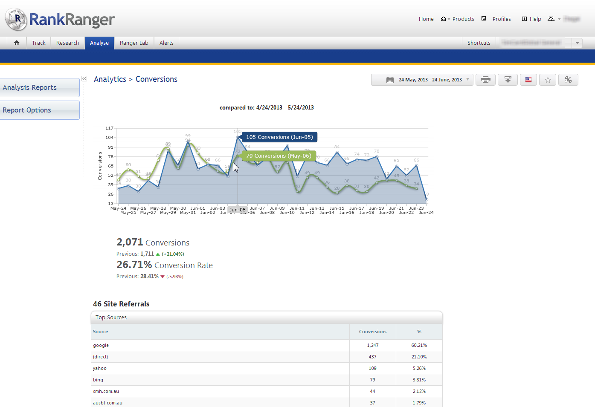Click the Help info icon
Screen dimensions: 595x407
click(524, 19)
